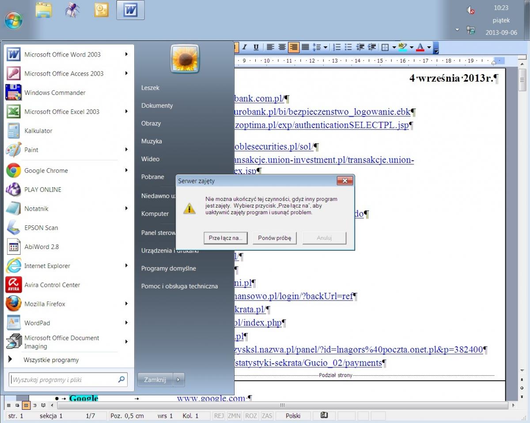Open the borders dropdown arrow
Screen dimensions: 530x423
394,47
